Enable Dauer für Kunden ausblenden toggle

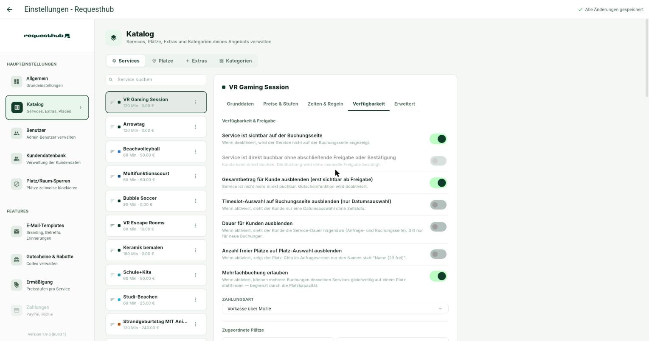pos(438,227)
